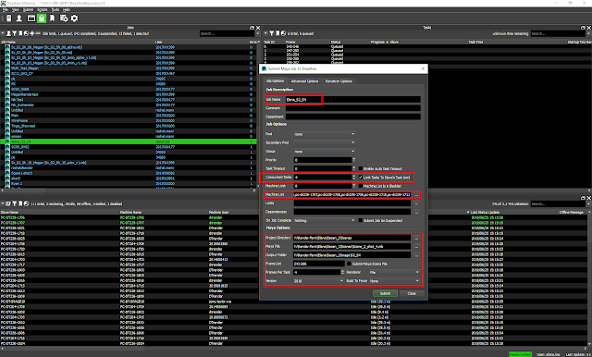Screen dimensions: 592x357
Task: Click the user icon in main toolbar
Action: click(18, 18)
